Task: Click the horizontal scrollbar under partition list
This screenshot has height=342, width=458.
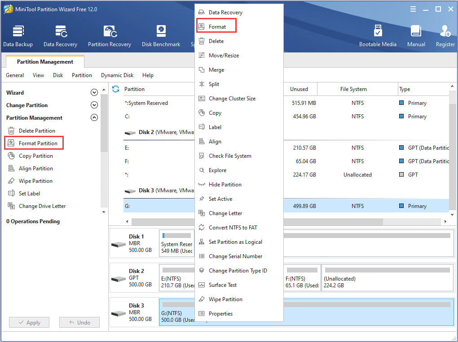Action: pos(257,221)
